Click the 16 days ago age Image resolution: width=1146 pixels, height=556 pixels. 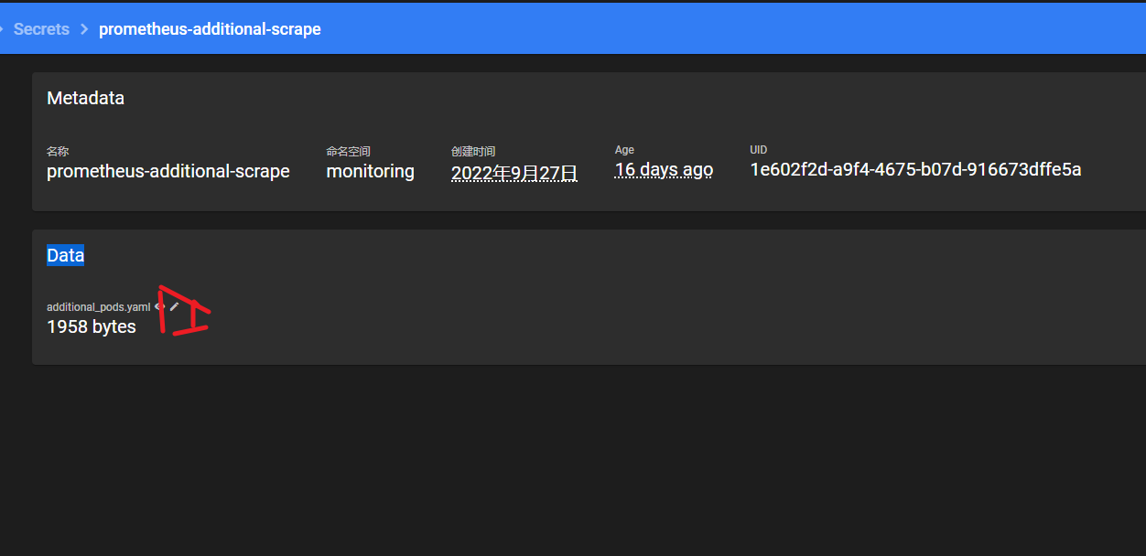coord(664,170)
